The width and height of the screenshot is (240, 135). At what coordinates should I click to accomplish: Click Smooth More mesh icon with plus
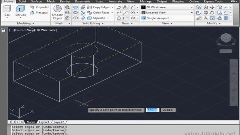pos(67,7)
